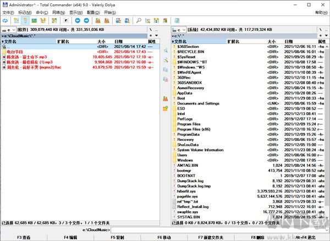Select the Program Files (x86) folder
The image size is (330, 241).
pyautogui.click(x=249, y=129)
